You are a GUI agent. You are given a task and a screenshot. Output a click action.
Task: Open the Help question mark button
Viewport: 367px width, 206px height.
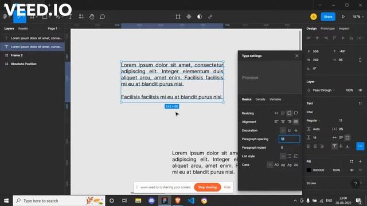coord(356,184)
